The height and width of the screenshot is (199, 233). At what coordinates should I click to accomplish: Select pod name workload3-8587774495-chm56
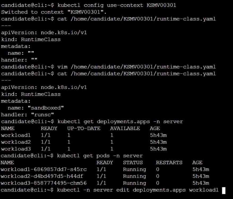44,183
